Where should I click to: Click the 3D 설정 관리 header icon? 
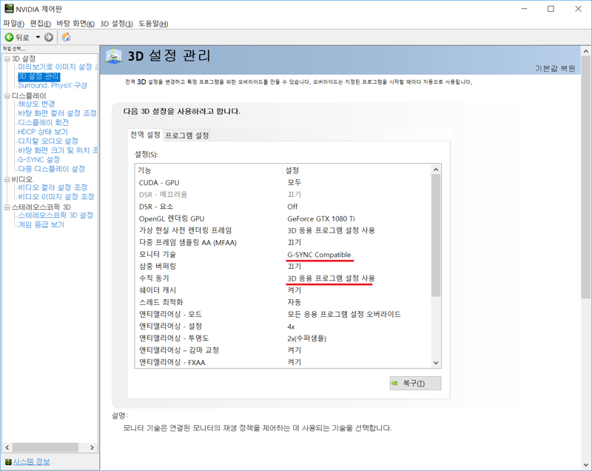114,56
